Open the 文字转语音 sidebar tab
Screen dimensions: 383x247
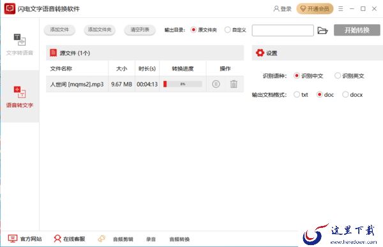(x=20, y=44)
